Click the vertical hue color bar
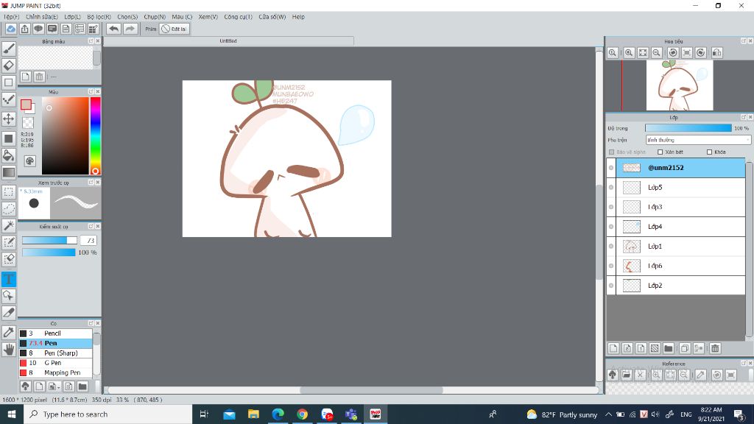The height and width of the screenshot is (424, 754). 95,135
